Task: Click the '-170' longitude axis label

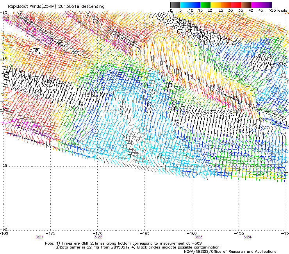Action: tap(98, 233)
